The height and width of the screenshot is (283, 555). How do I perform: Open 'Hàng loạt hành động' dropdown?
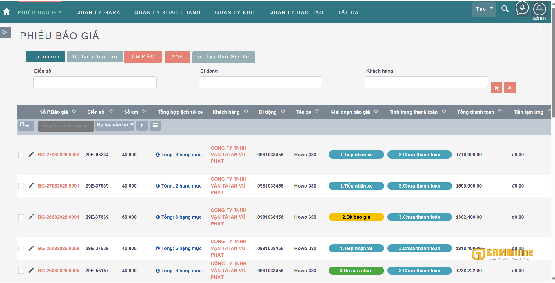pos(66,126)
